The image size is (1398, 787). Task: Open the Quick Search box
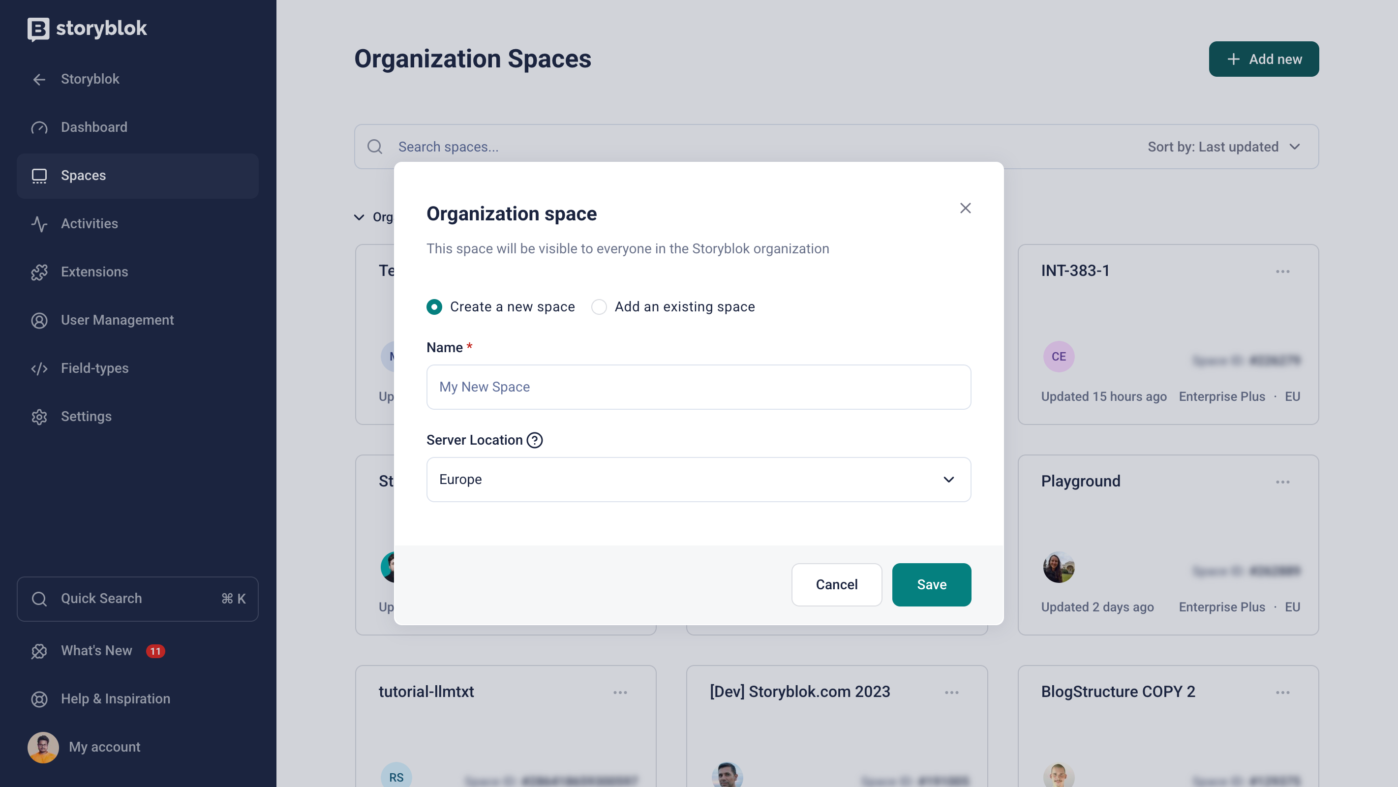point(138,599)
